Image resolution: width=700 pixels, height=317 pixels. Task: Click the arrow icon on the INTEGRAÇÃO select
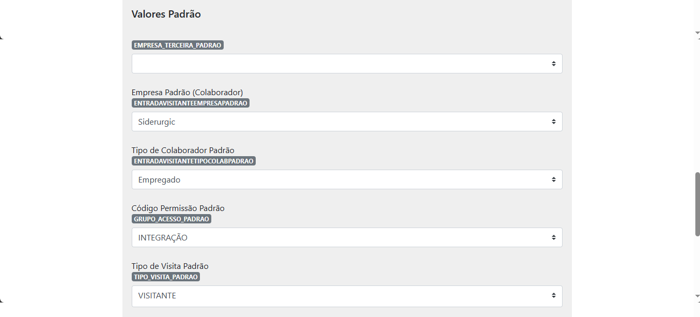click(553, 237)
